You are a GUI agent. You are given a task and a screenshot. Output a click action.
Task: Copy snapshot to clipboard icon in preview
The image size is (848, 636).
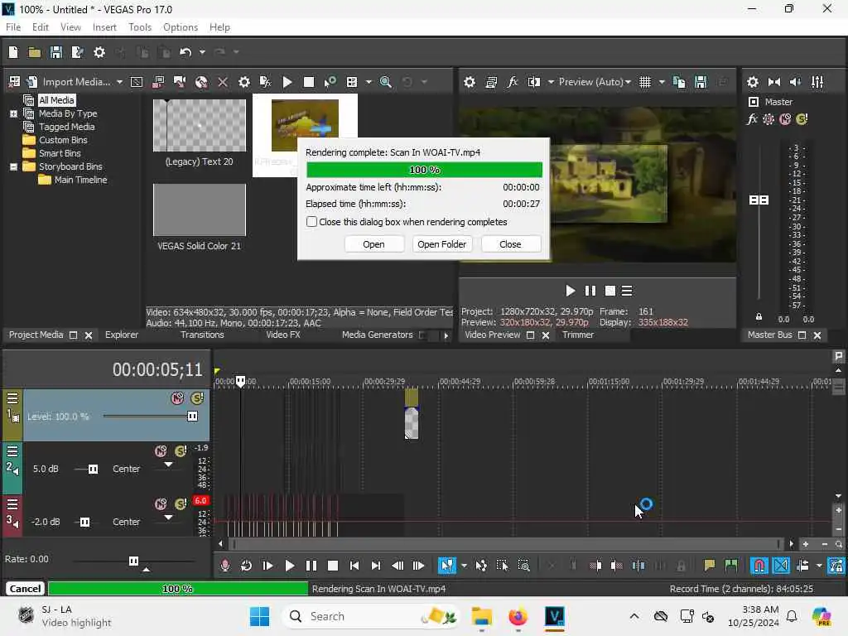pos(679,82)
